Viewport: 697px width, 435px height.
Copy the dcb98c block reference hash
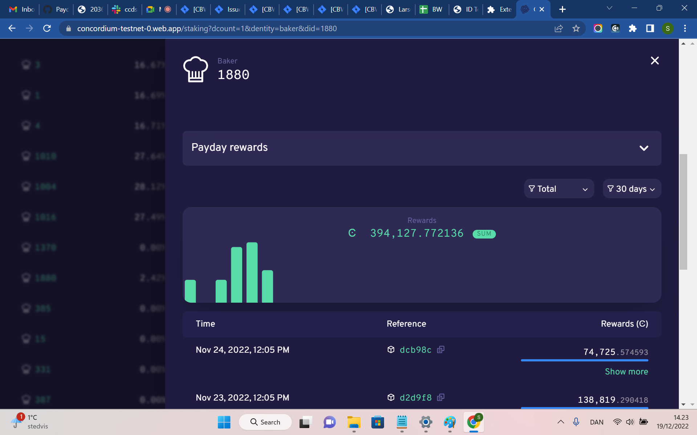click(440, 349)
